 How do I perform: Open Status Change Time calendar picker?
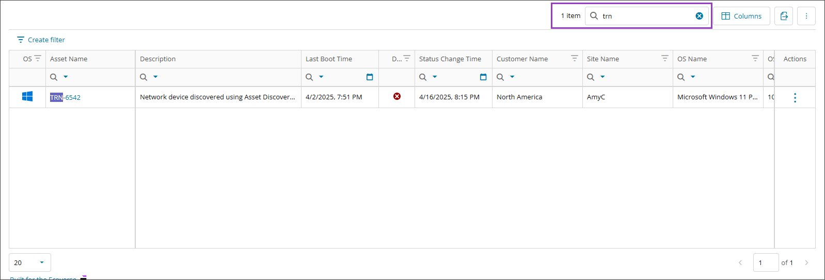click(483, 77)
